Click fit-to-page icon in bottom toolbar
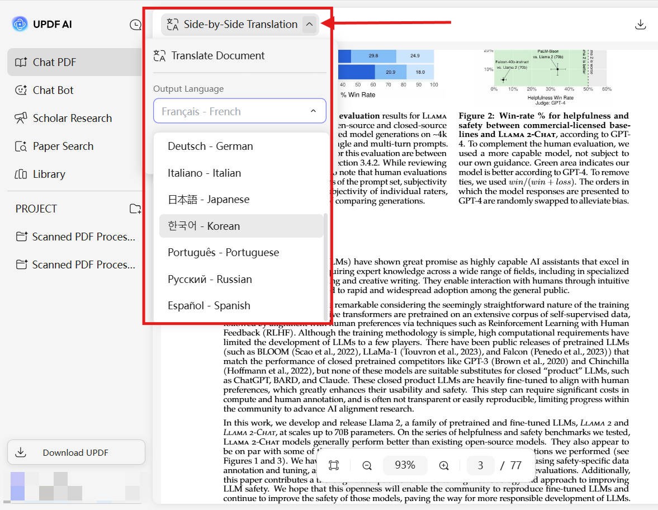The width and height of the screenshot is (658, 510). 334,465
